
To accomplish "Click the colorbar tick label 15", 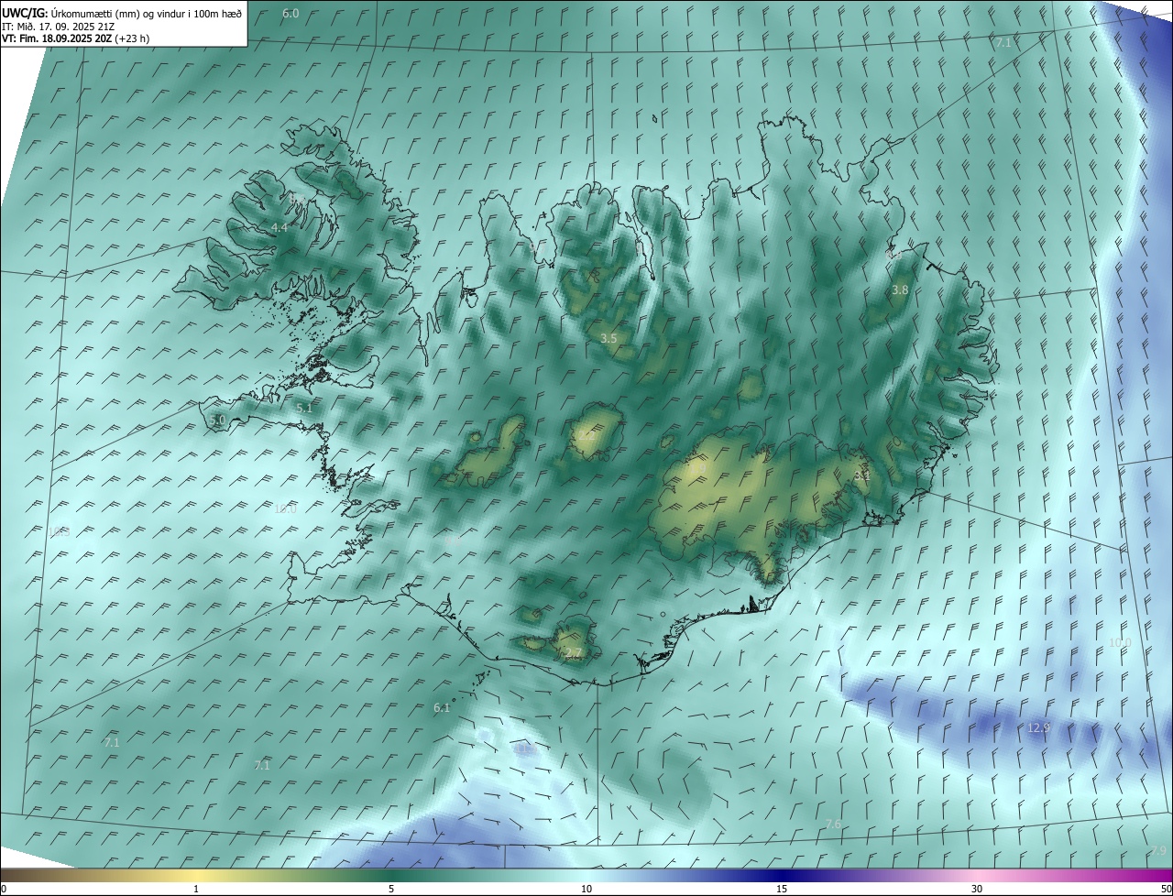I will (782, 889).
